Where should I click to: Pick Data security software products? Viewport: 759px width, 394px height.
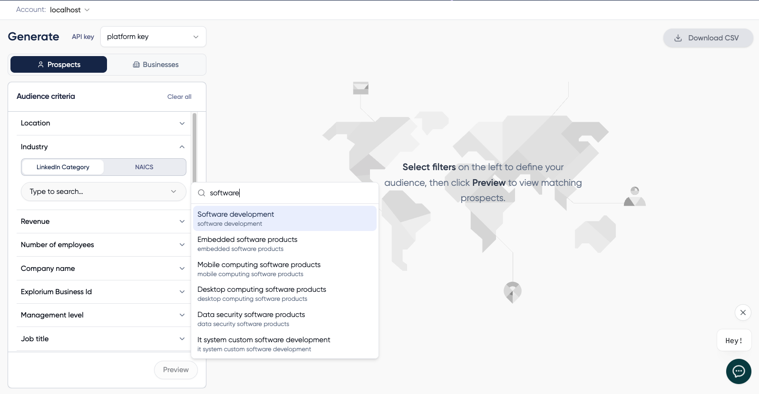(x=285, y=319)
